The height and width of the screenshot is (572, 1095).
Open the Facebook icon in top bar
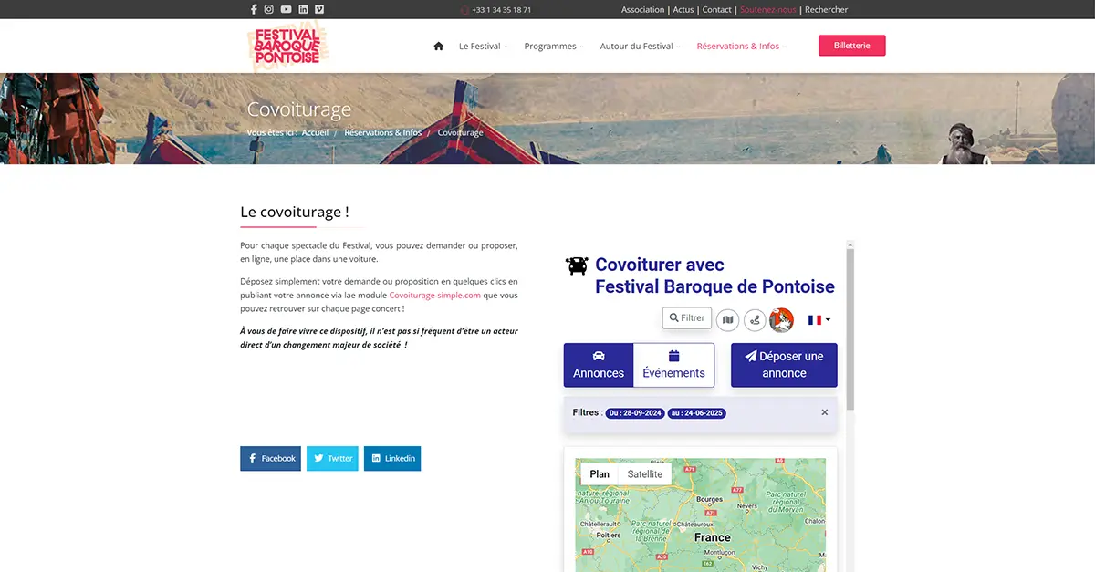coord(254,9)
